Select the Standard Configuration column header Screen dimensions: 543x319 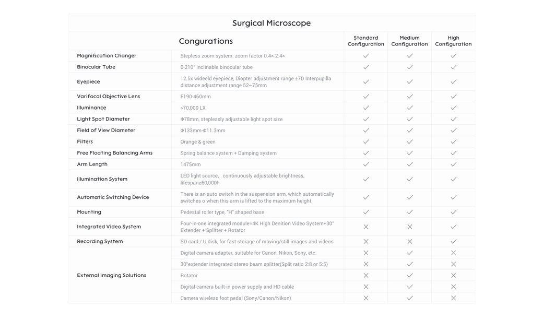(x=365, y=41)
